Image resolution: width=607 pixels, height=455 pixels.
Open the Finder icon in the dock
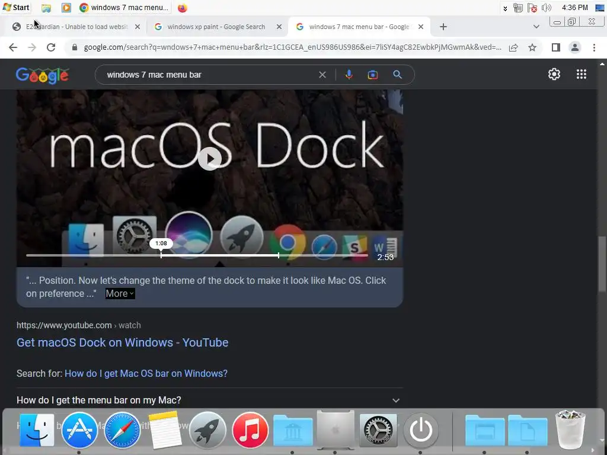(37, 430)
